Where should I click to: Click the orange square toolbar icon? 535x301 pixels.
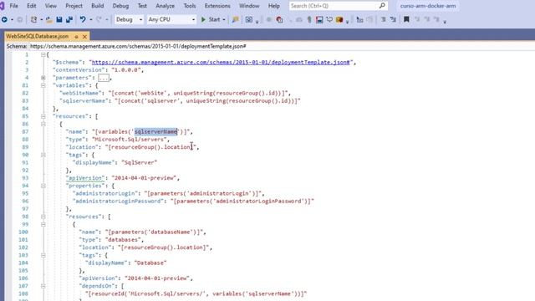click(x=339, y=20)
